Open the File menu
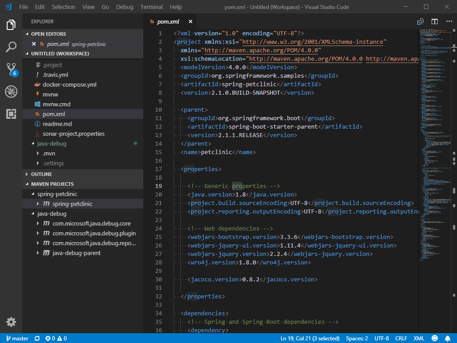 [24, 7]
